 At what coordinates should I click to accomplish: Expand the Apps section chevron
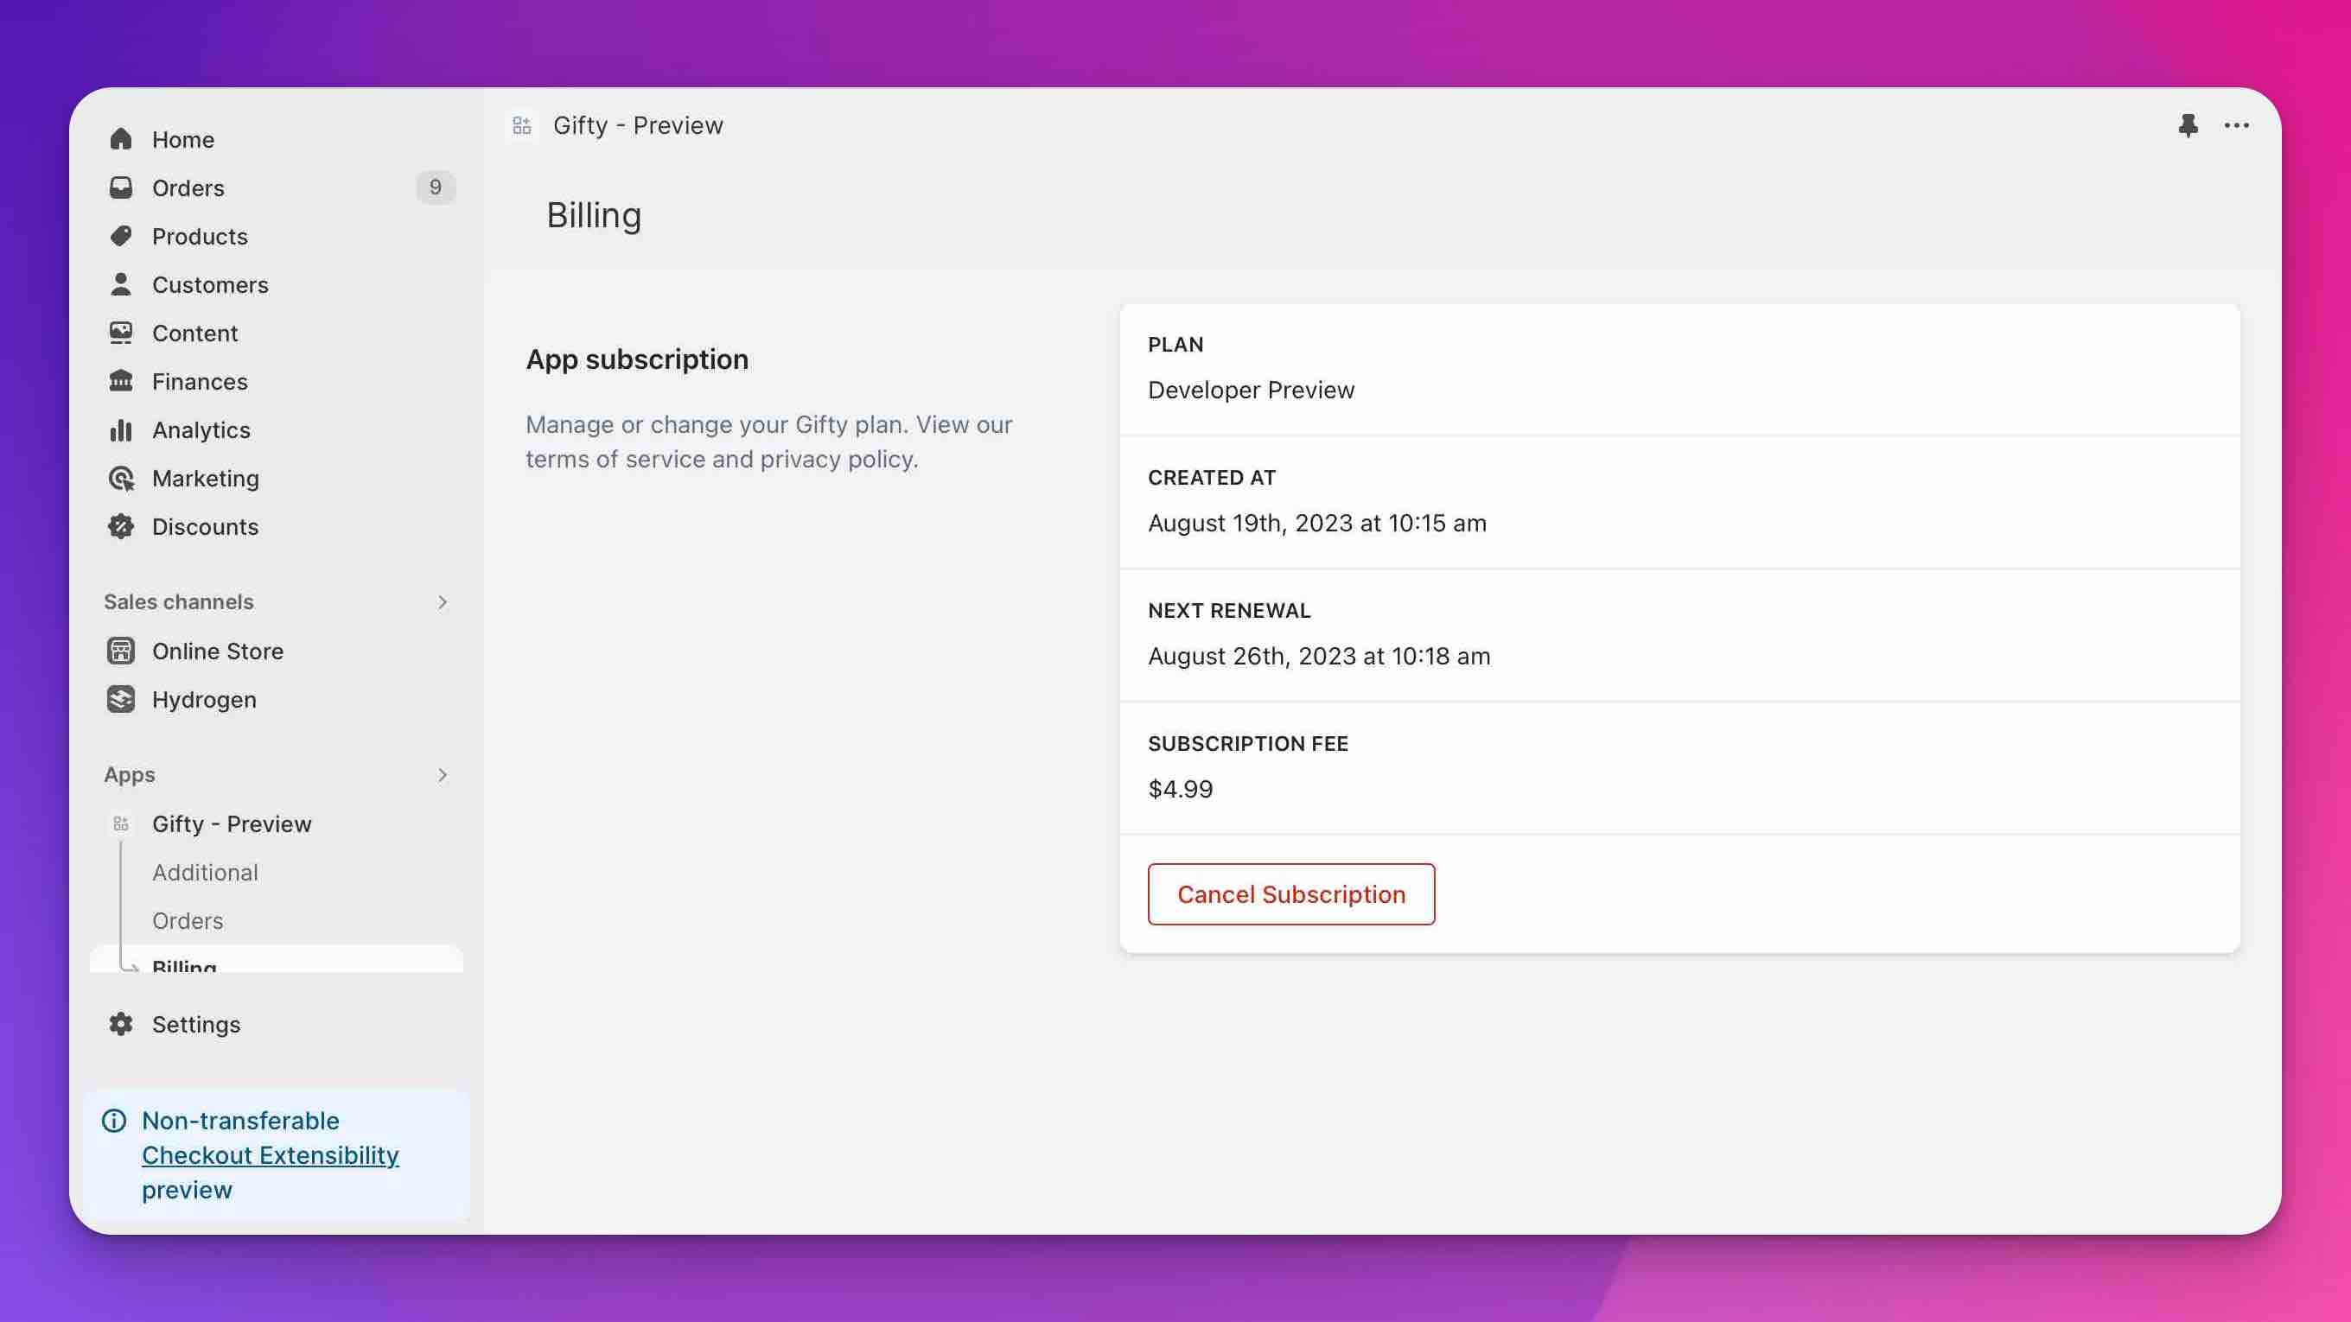(443, 774)
